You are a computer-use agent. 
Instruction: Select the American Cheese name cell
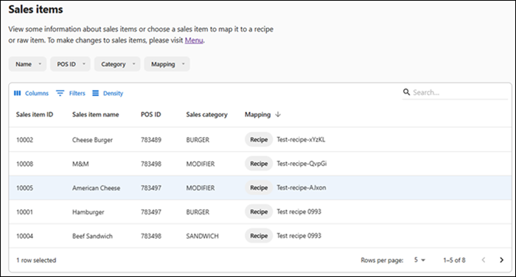tap(96, 188)
